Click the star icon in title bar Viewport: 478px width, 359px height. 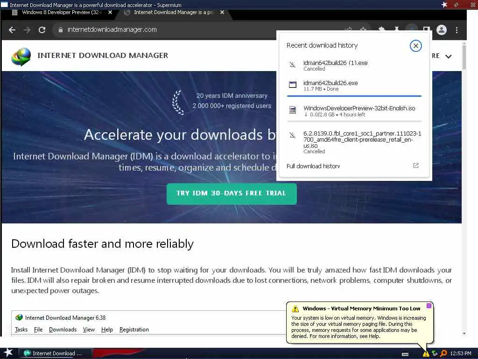tap(444, 5)
